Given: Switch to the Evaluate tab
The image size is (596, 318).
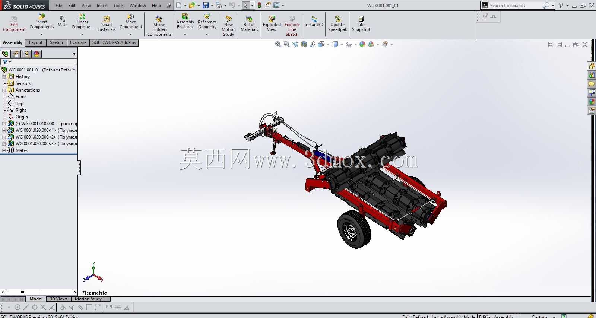Looking at the screenshot, I should (78, 42).
